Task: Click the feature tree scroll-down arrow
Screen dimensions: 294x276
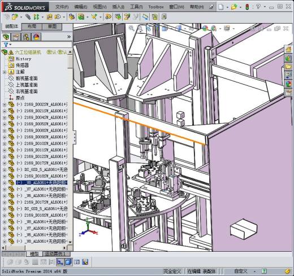Action: pyautogui.click(x=70, y=242)
